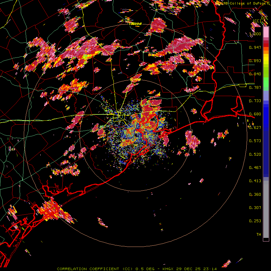The height and width of the screenshot is (271, 271).
Task: Pick the bright green segment of the color bar
Action: coord(266,82)
